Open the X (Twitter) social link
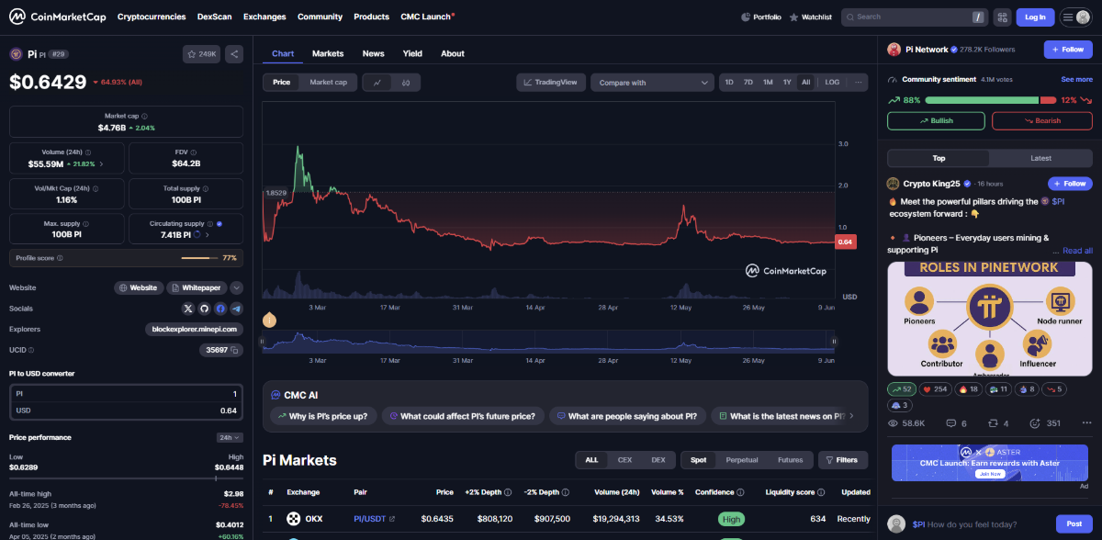This screenshot has width=1102, height=540. [x=188, y=309]
